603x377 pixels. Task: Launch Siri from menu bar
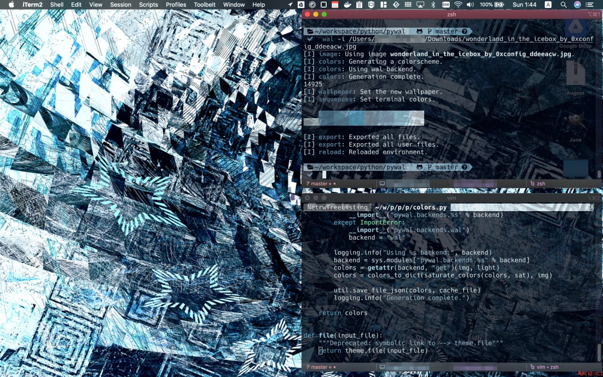pyautogui.click(x=577, y=5)
